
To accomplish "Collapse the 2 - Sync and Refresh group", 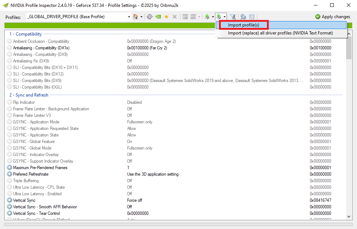I will pyautogui.click(x=29, y=95).
